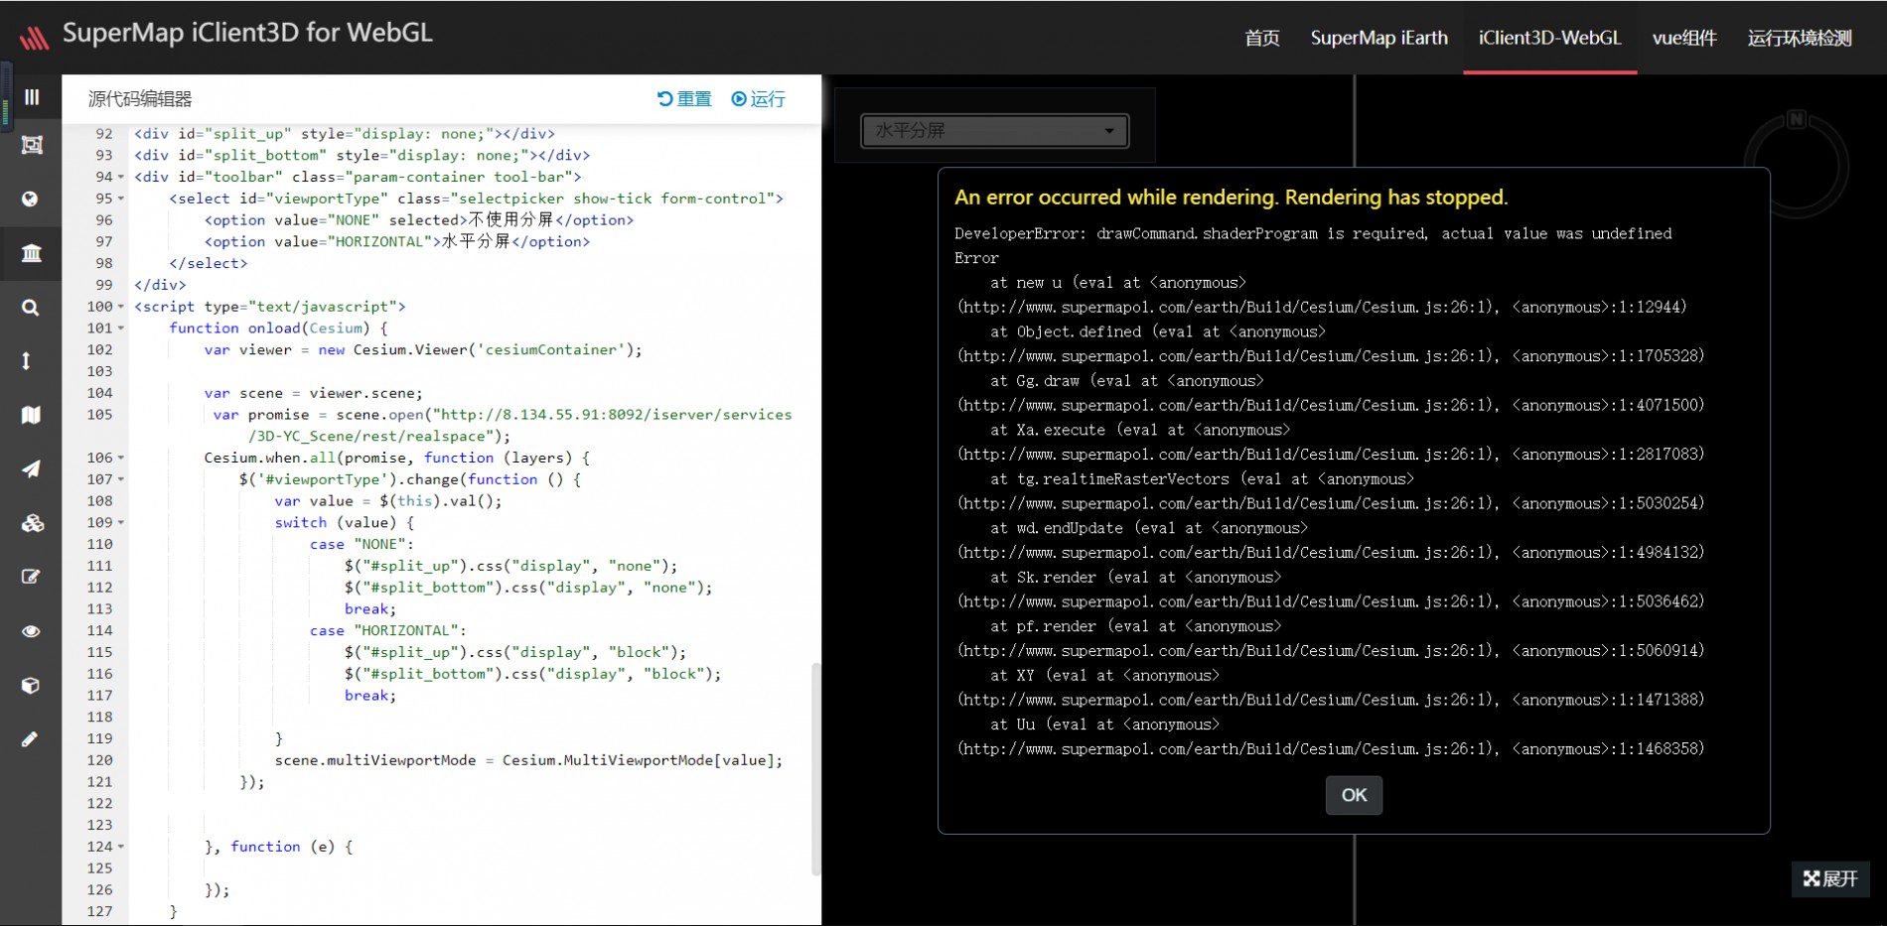
Task: Click line 120 scene.multiViewportMode statement
Action: (528, 760)
